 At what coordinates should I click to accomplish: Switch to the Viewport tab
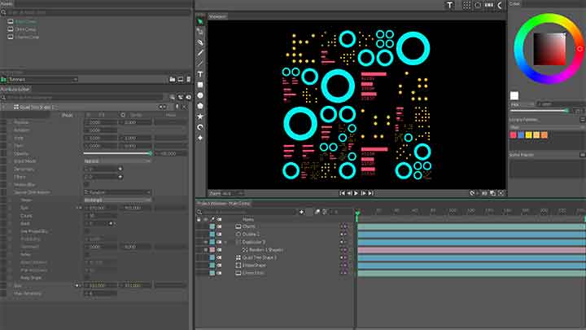click(217, 16)
